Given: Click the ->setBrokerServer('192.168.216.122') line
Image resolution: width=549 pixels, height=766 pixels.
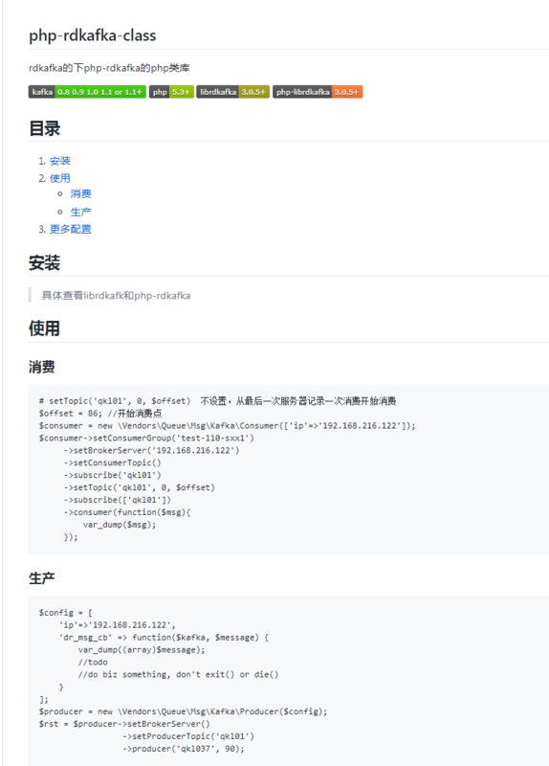Looking at the screenshot, I should [151, 450].
